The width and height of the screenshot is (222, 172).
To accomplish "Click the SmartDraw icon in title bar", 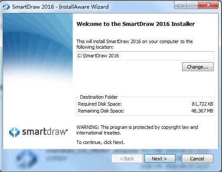I will (x=6, y=6).
